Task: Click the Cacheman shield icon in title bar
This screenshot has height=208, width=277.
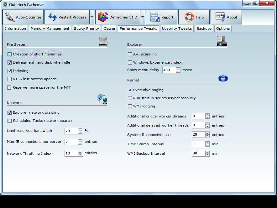Action: [5, 5]
